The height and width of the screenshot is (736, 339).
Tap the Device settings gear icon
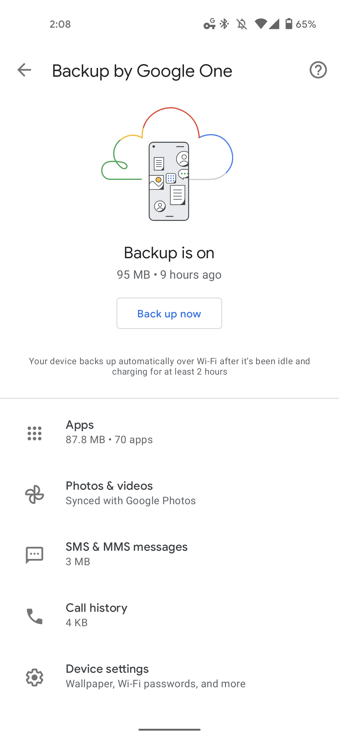tap(35, 677)
